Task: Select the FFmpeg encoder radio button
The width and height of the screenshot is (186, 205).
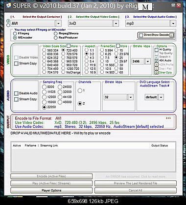Action: click(15, 33)
